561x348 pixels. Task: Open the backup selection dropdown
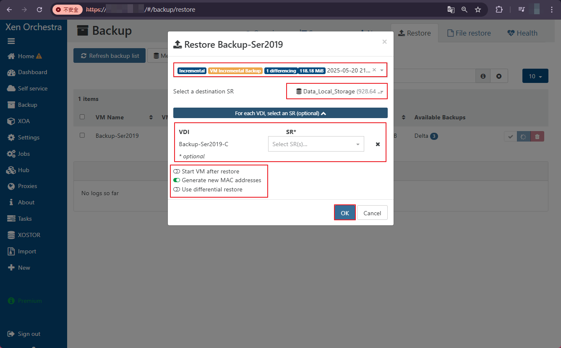click(382, 70)
